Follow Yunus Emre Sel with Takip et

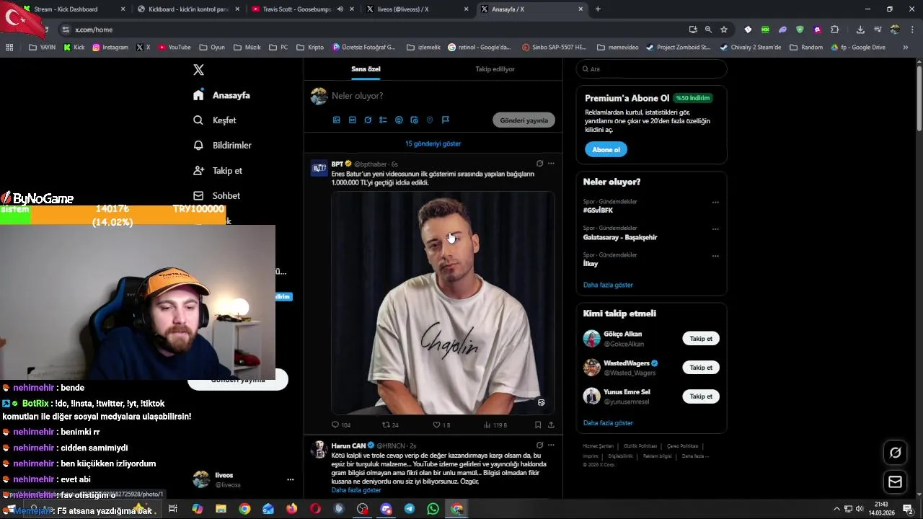pyautogui.click(x=701, y=396)
